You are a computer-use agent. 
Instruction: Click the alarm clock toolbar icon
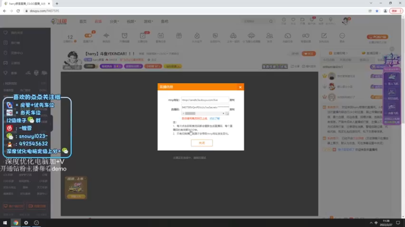tap(125, 35)
